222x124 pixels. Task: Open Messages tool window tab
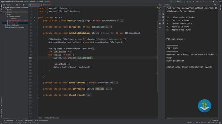point(8,120)
